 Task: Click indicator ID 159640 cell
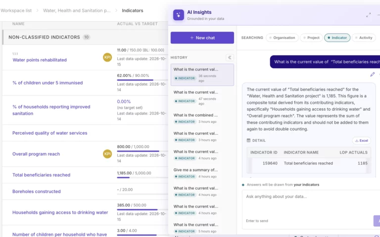[x=270, y=163]
